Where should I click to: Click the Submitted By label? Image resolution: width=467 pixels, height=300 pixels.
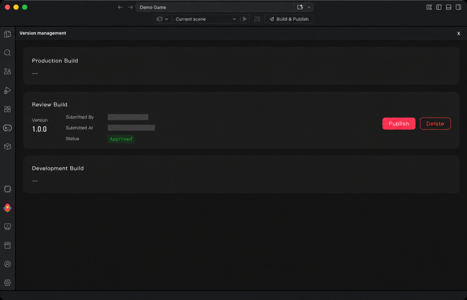[x=80, y=117]
